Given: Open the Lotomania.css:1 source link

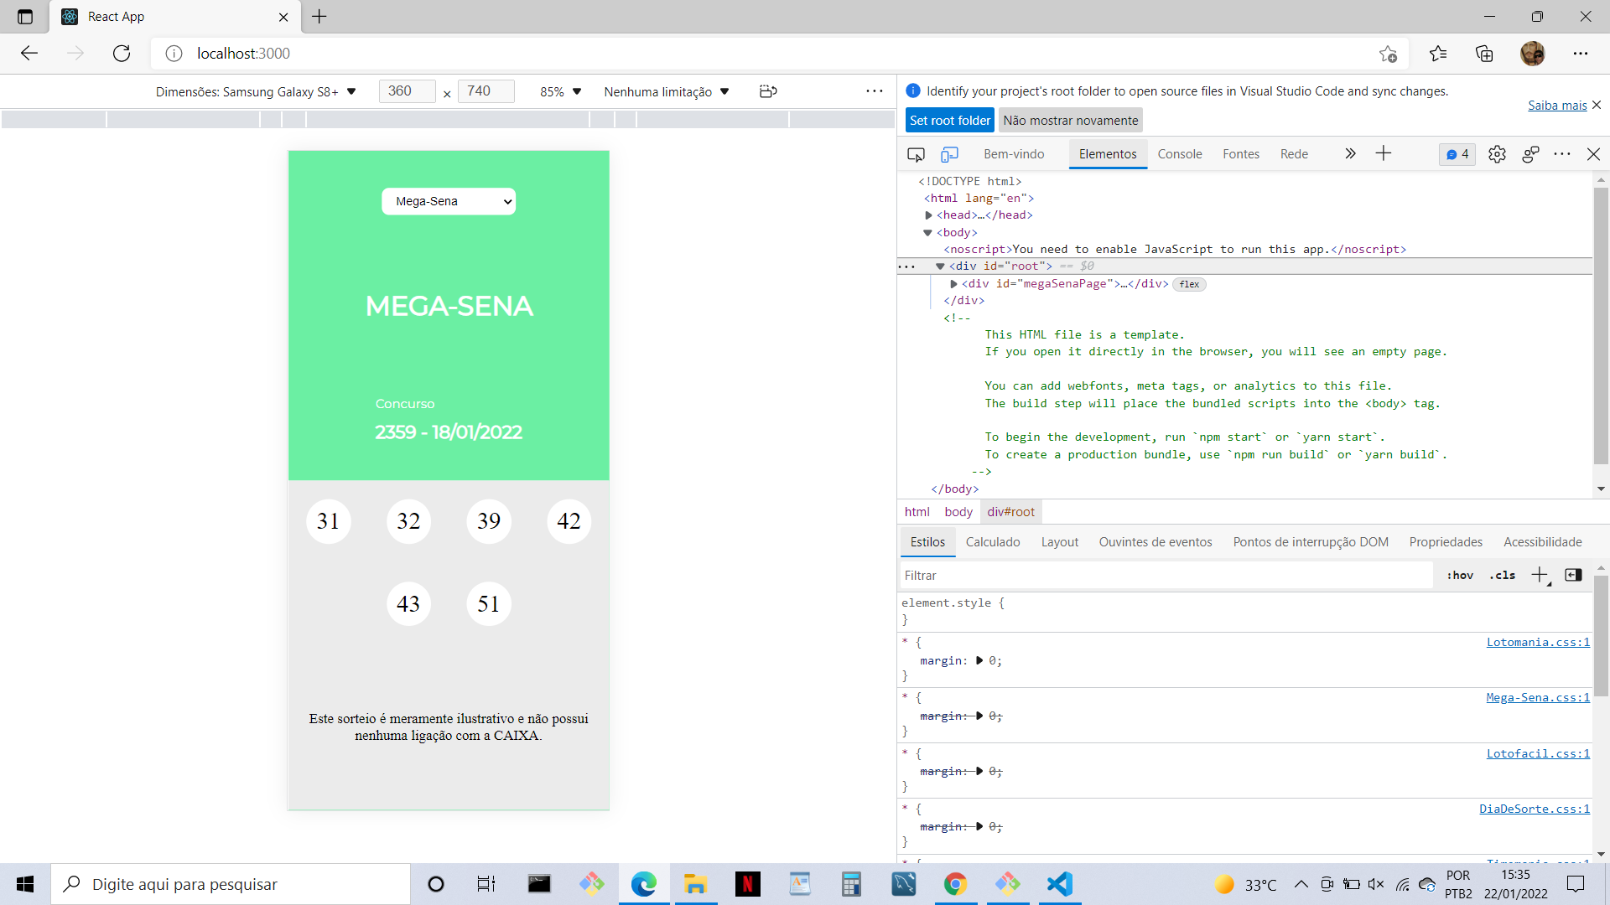Looking at the screenshot, I should pos(1538,642).
